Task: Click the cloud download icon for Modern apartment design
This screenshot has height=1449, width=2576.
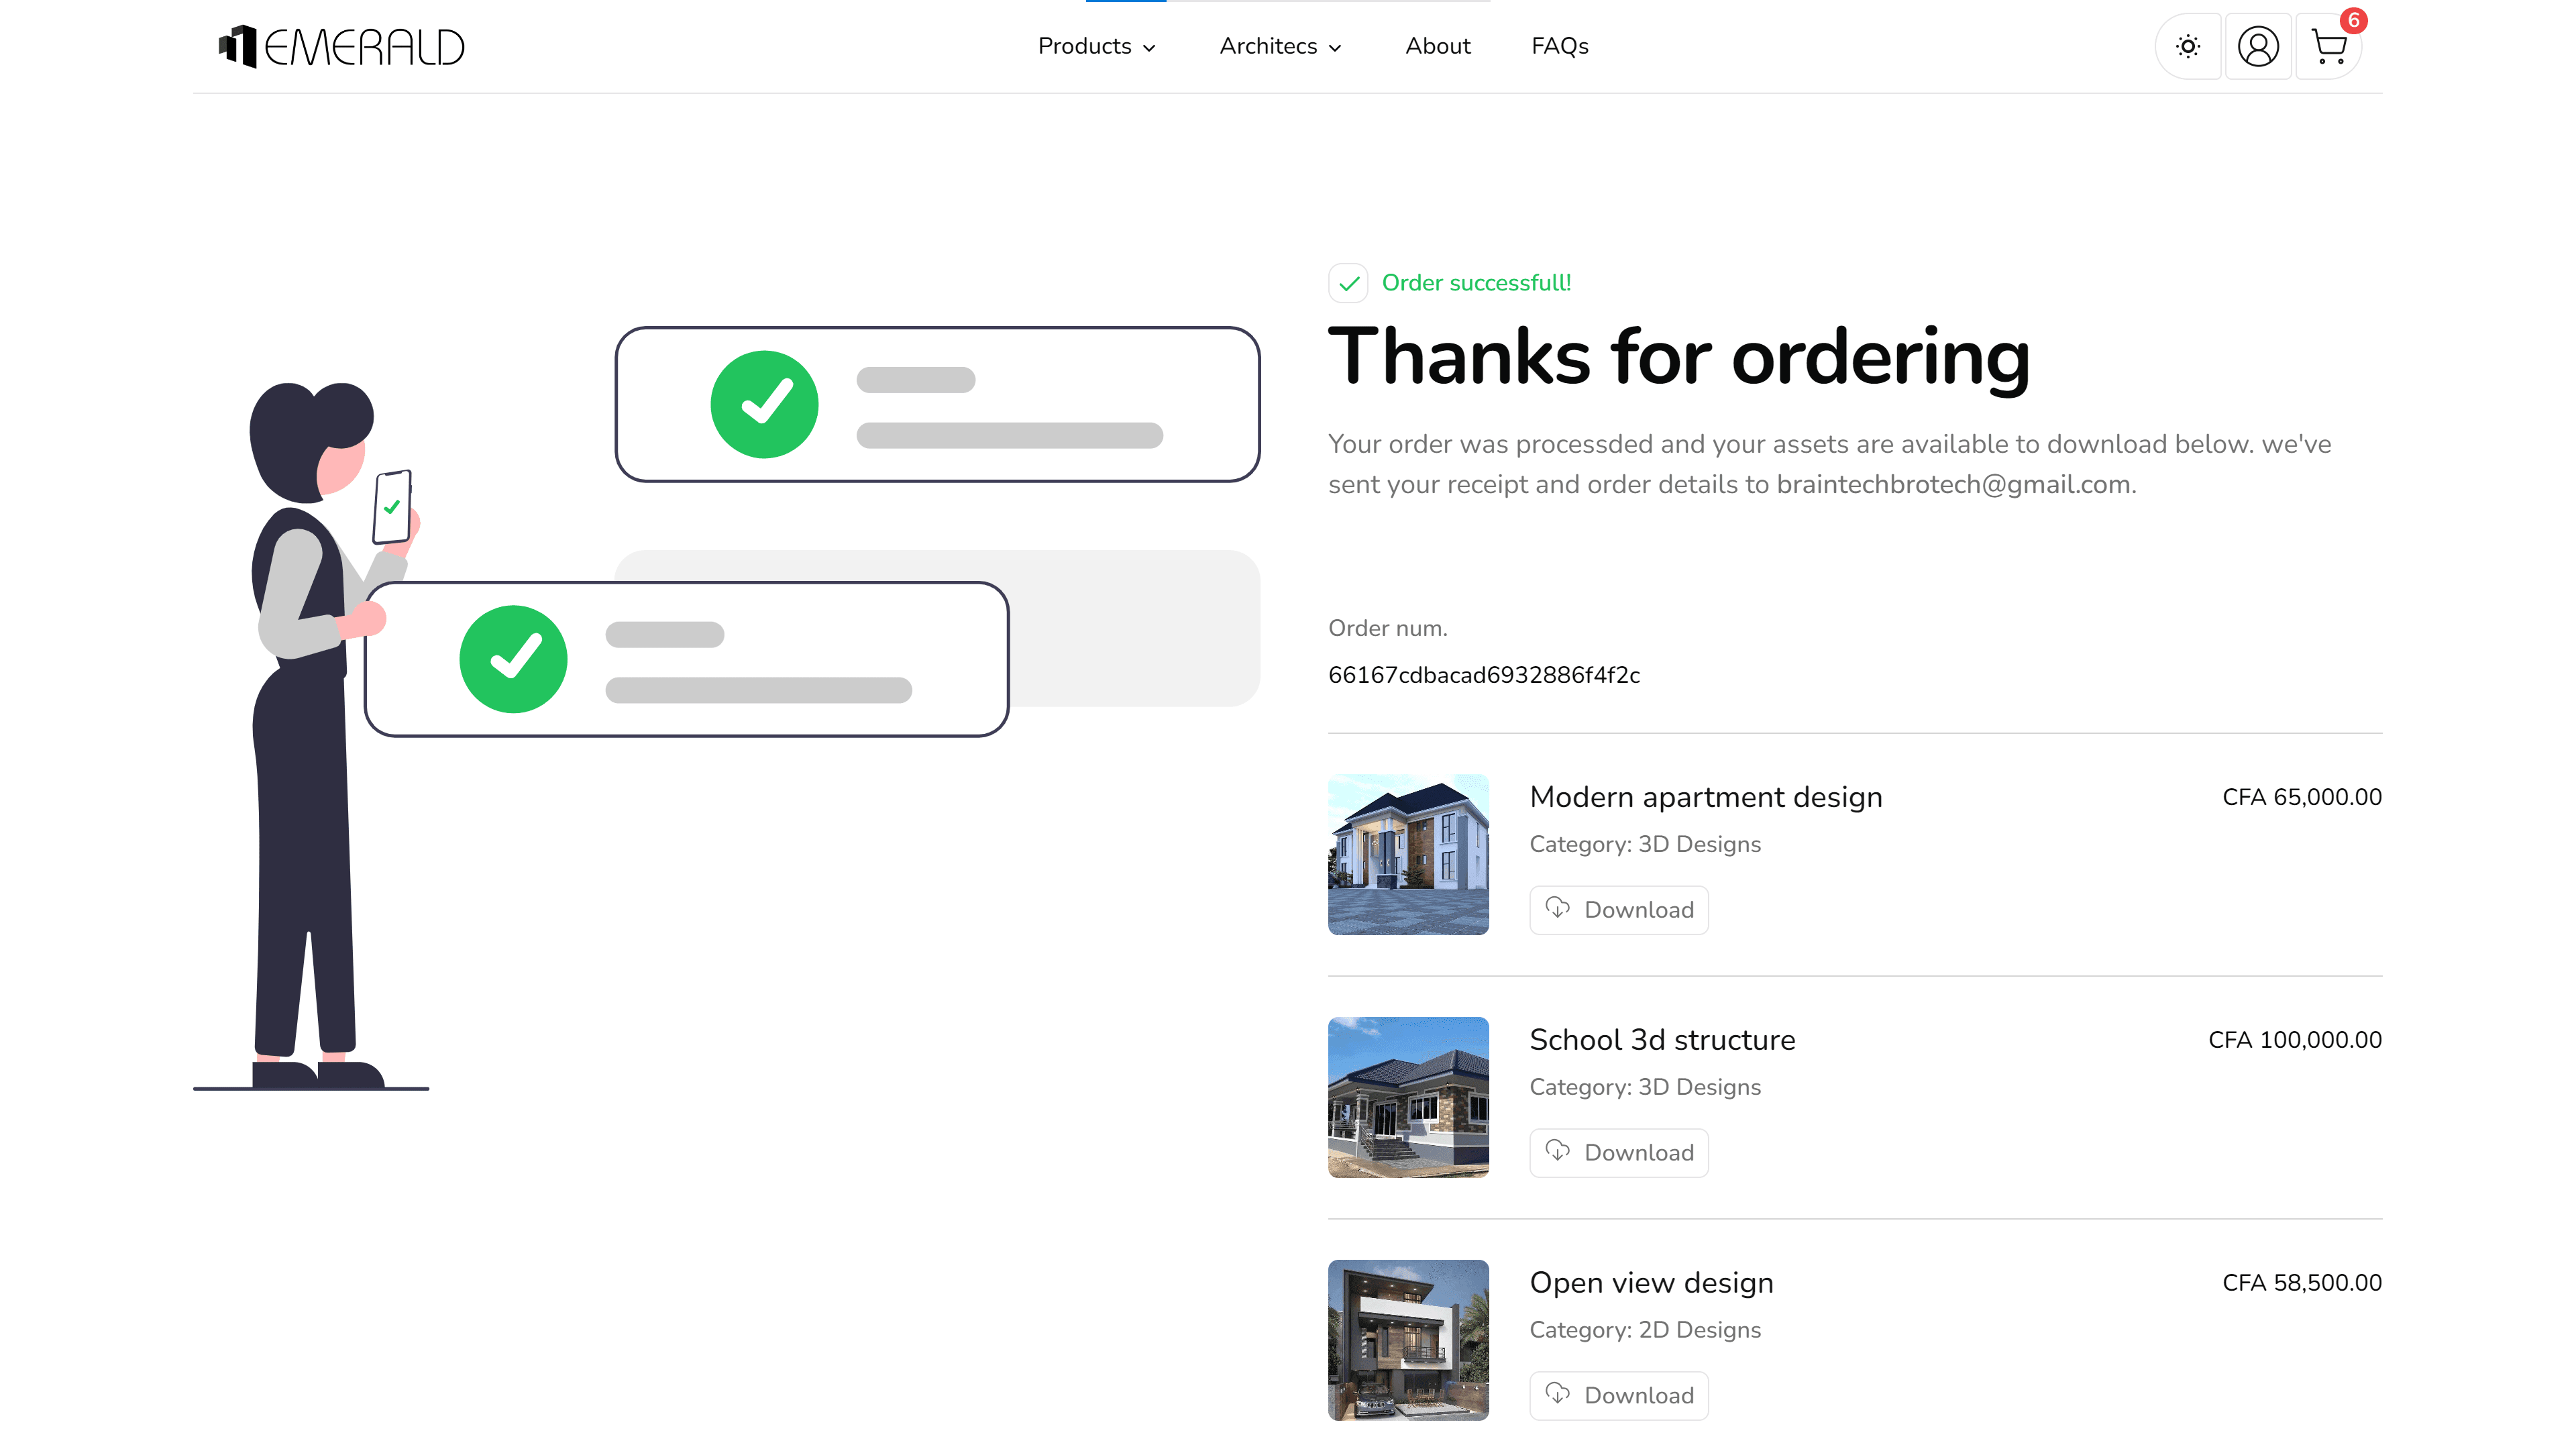Action: tap(1557, 908)
